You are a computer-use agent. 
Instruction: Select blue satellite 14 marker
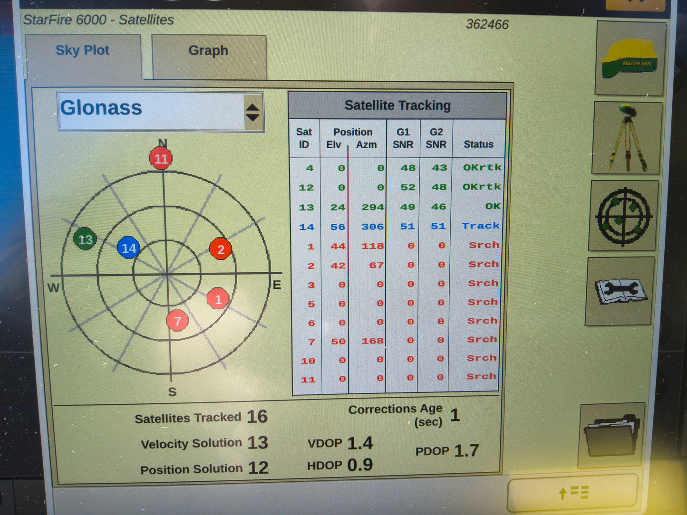[128, 248]
